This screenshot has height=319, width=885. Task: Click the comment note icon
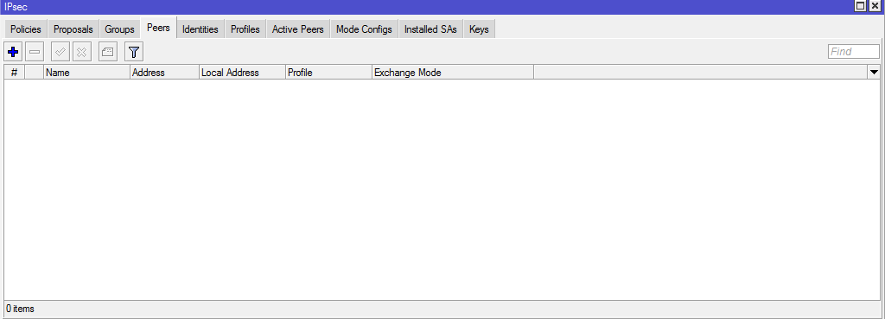[x=108, y=52]
